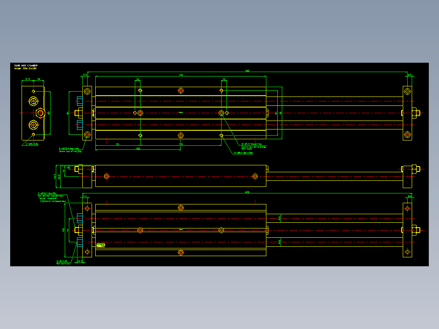Viewport: 439px width, 329px height.
Task: Click the yellow nameplate label on the bottom view body
Action: point(101,245)
